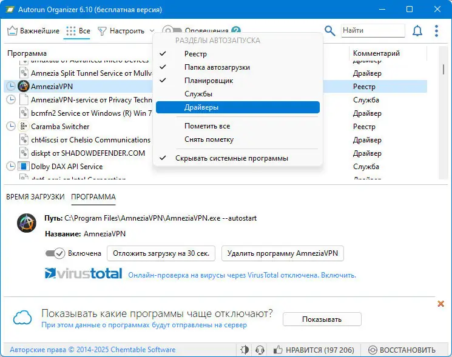Click the driver icon of diskpt row
The height and width of the screenshot is (357, 452).
[x=24, y=153]
